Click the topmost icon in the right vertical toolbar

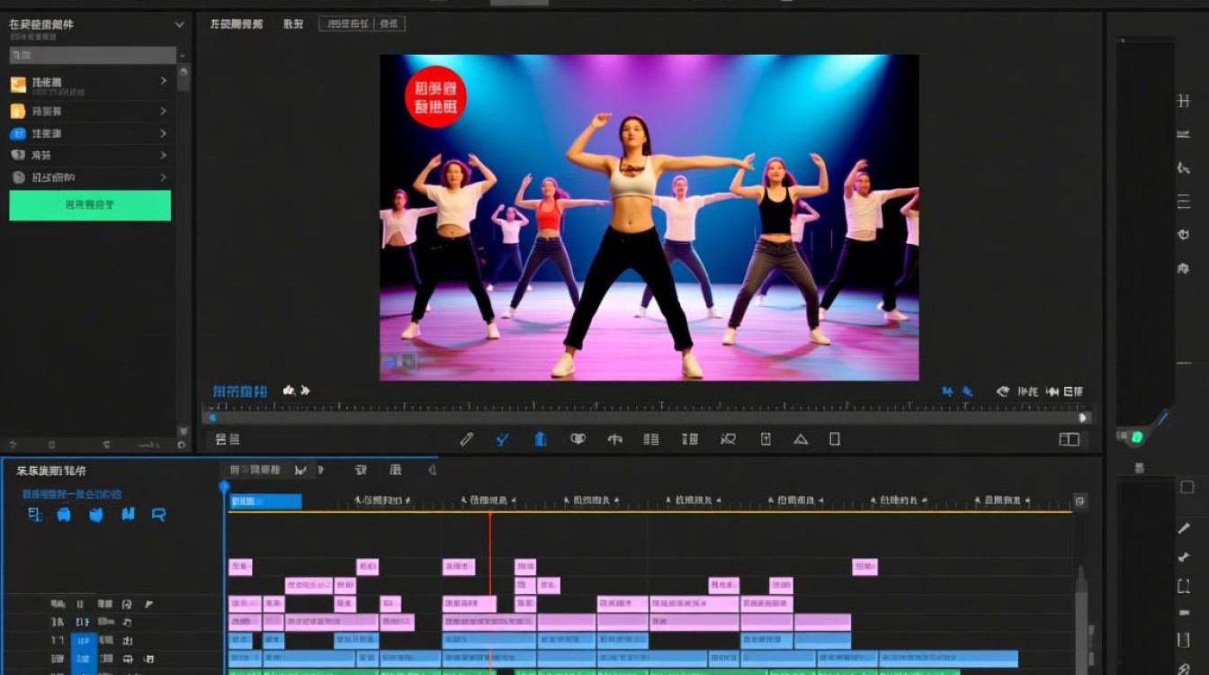(x=1184, y=101)
